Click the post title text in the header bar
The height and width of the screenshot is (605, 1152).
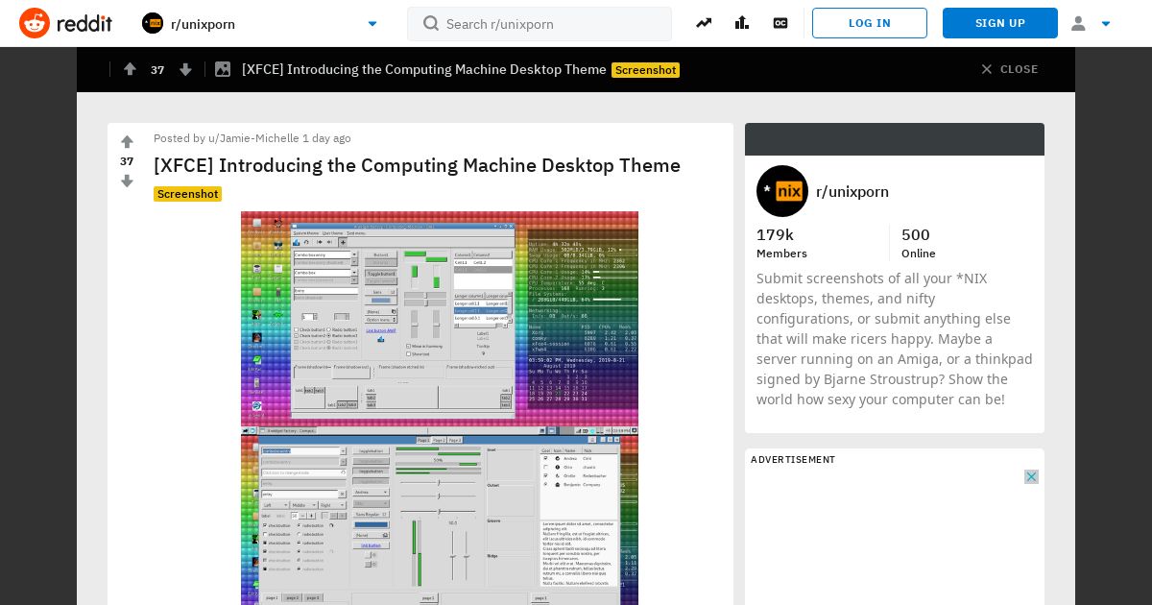click(424, 69)
